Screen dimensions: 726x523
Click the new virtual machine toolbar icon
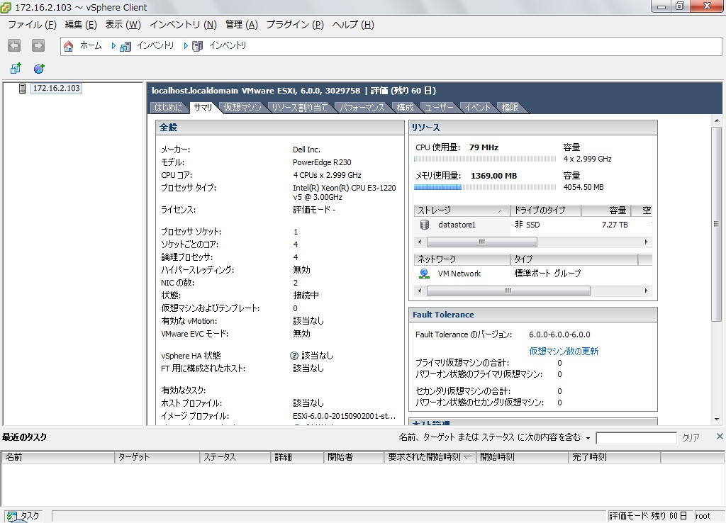point(16,69)
